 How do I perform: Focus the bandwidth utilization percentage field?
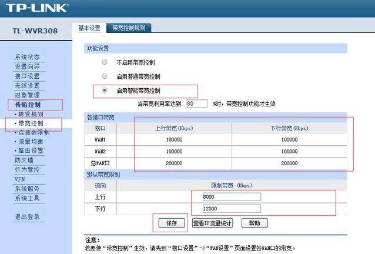[x=196, y=103]
